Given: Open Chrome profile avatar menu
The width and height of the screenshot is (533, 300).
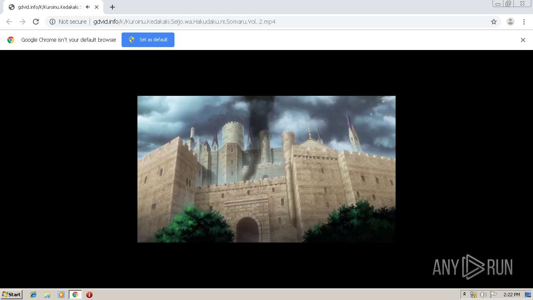Looking at the screenshot, I should (x=511, y=22).
